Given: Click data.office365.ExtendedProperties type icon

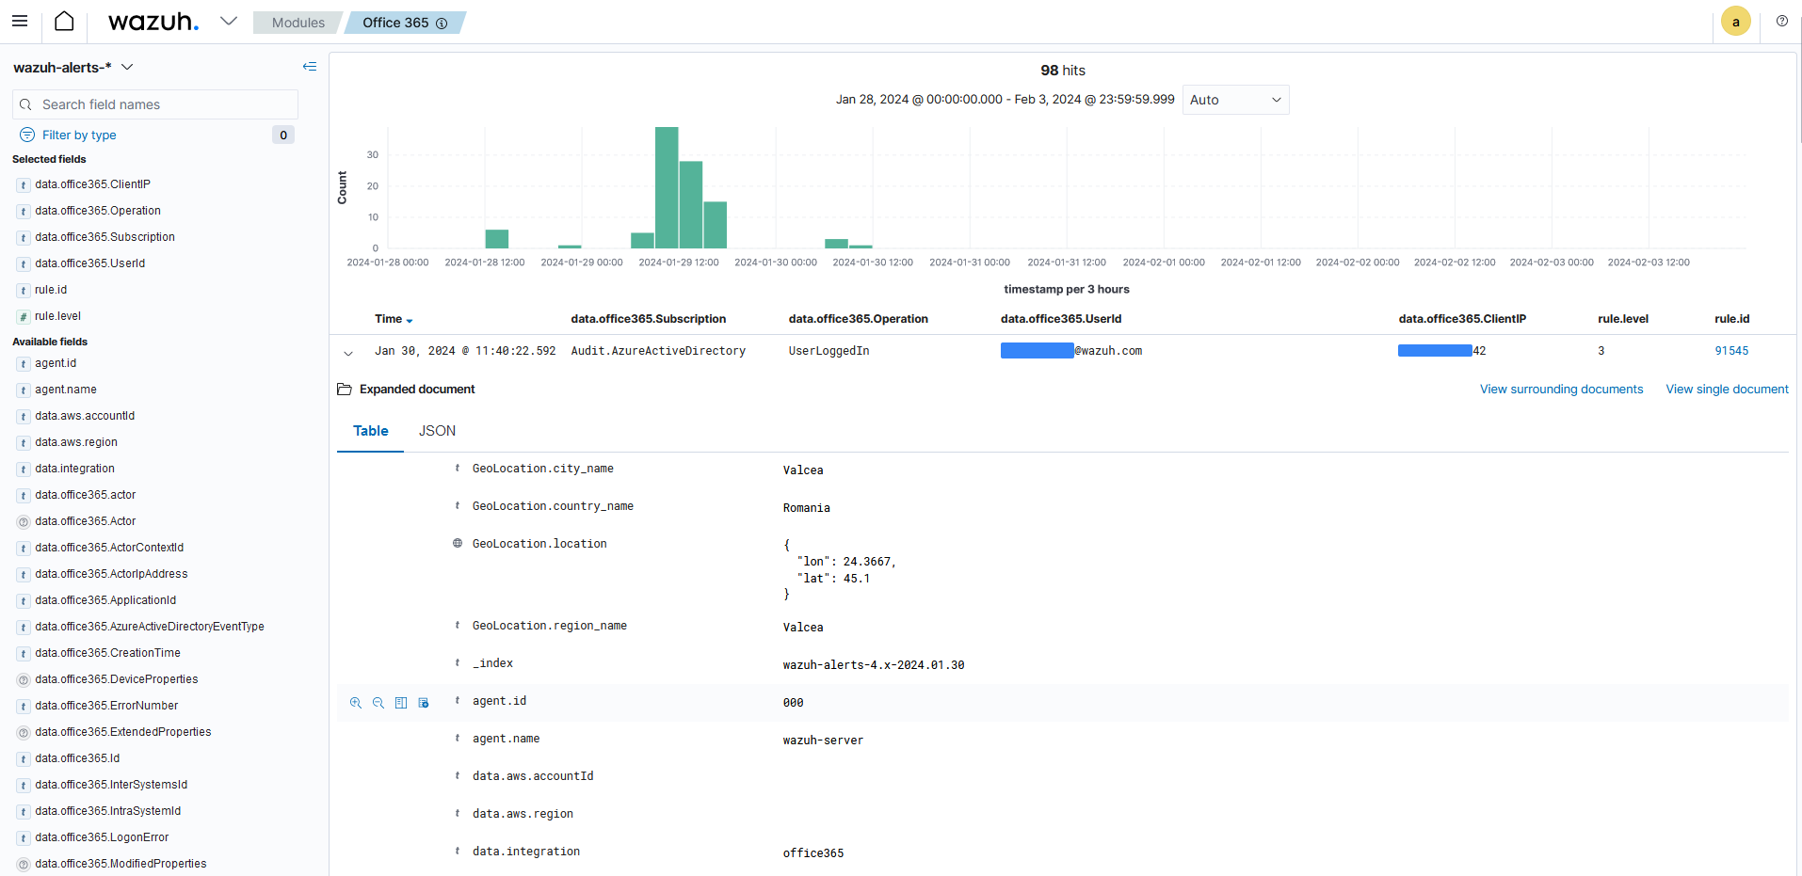Looking at the screenshot, I should (24, 733).
